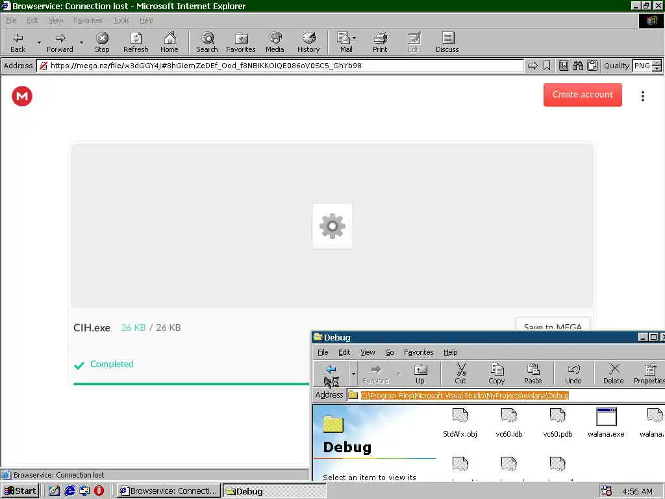Screen dimensions: 665x499
Task: Open Help menu in Debug window
Action: 451,352
